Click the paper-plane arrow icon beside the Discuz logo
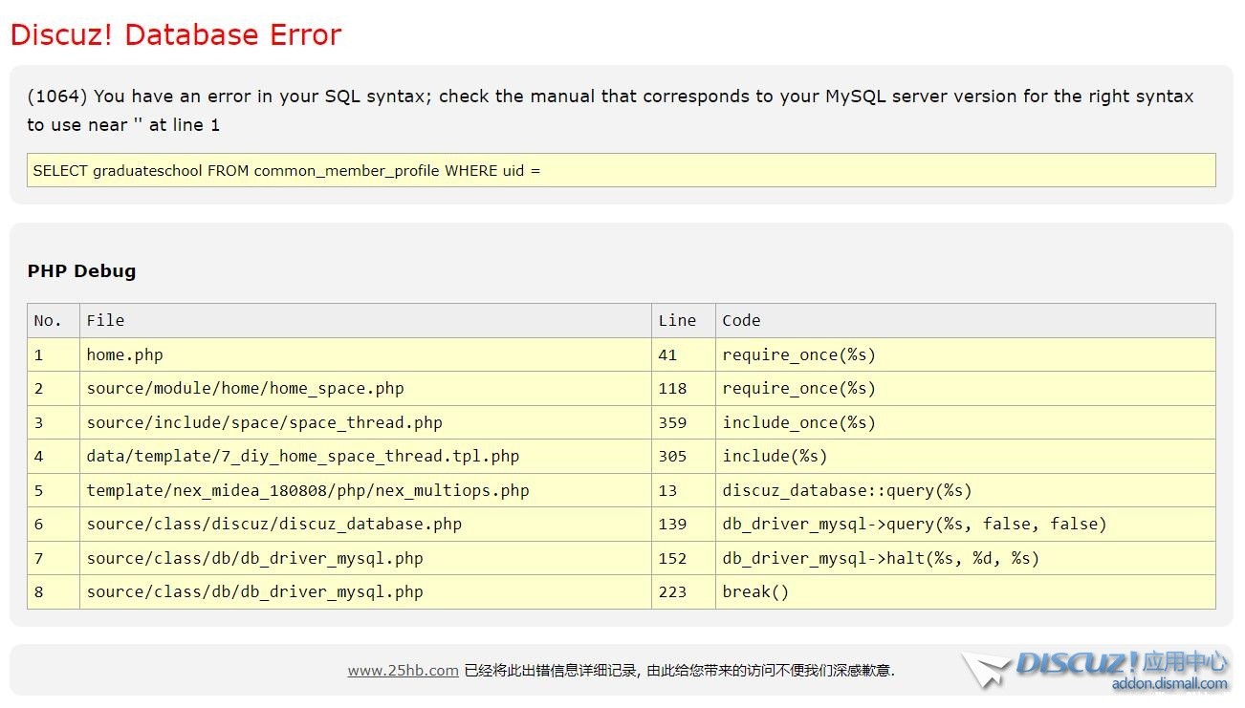The width and height of the screenshot is (1245, 708). pyautogui.click(x=985, y=669)
